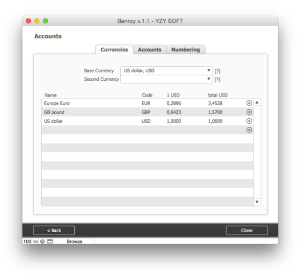Remove the GB pound currency row
The image size is (298, 280).
(249, 112)
